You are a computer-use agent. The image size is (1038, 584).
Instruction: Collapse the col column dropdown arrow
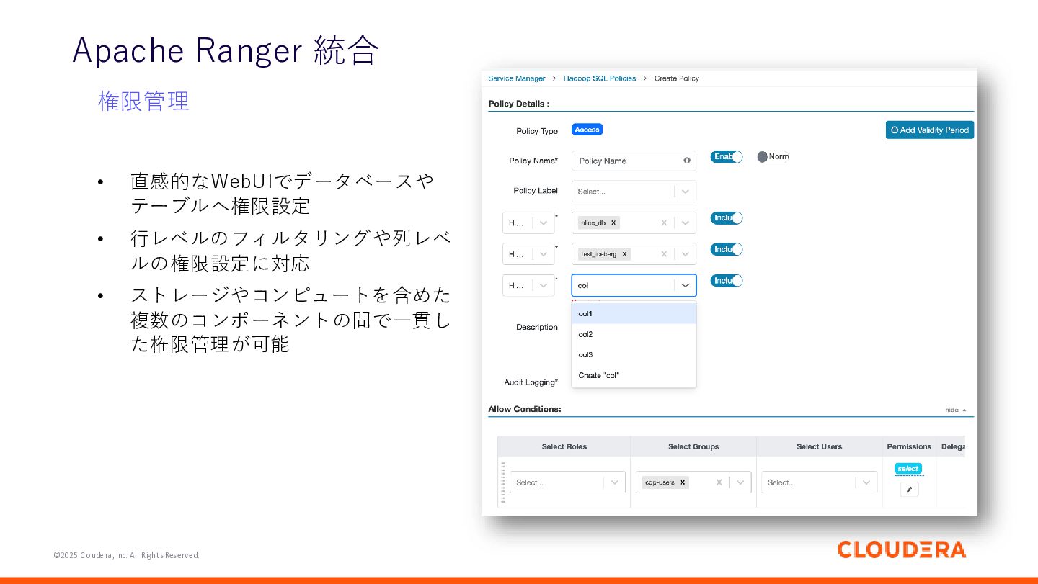click(686, 285)
